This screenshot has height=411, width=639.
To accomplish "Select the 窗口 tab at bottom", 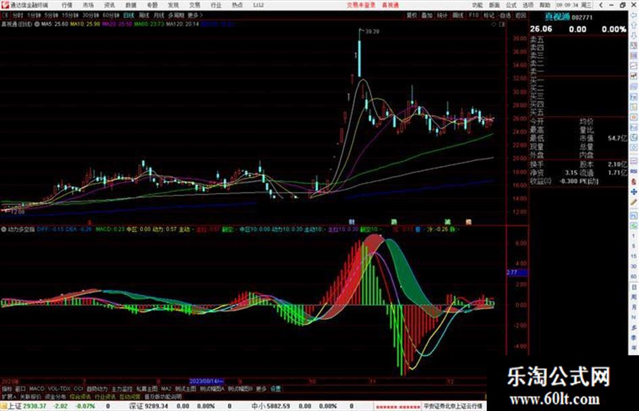I will [x=20, y=389].
